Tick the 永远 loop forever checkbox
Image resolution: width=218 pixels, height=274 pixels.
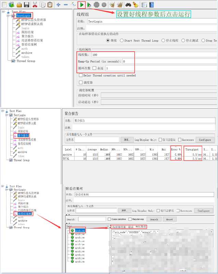pos(94,68)
